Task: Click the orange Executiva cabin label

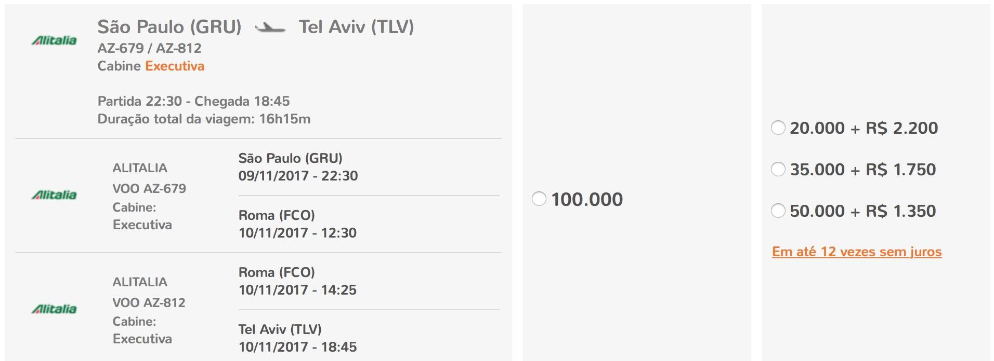Action: coord(175,66)
